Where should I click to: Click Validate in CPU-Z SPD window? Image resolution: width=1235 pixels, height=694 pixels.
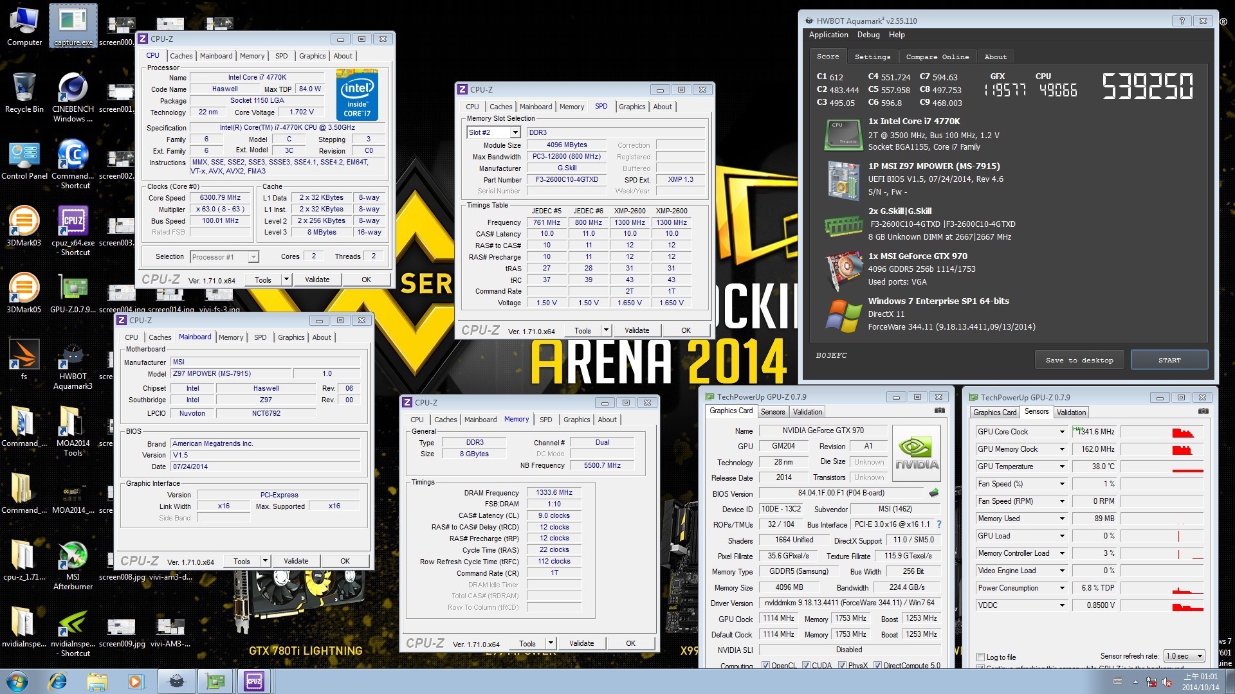click(x=637, y=330)
